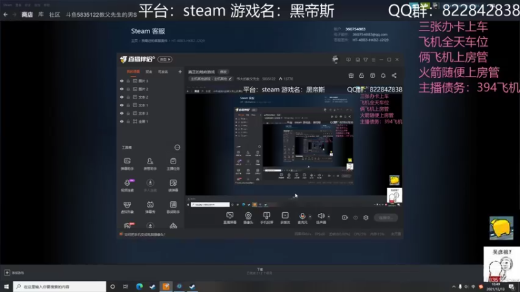Click the user avatar in title bar
The width and height of the screenshot is (520, 292).
pyautogui.click(x=335, y=59)
